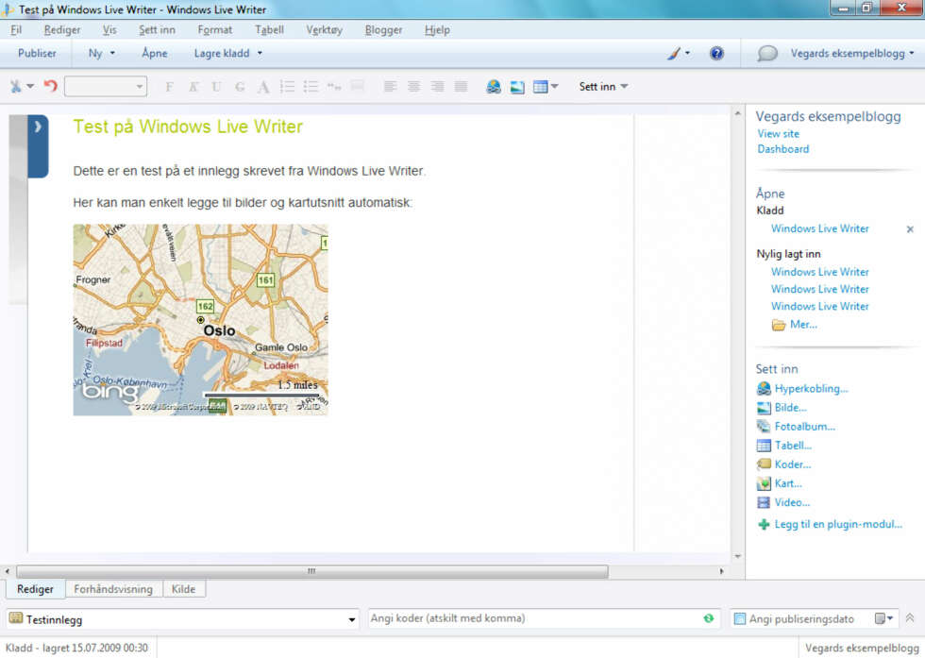The image size is (925, 658).
Task: Open help with the blue question mark
Action: (x=716, y=54)
